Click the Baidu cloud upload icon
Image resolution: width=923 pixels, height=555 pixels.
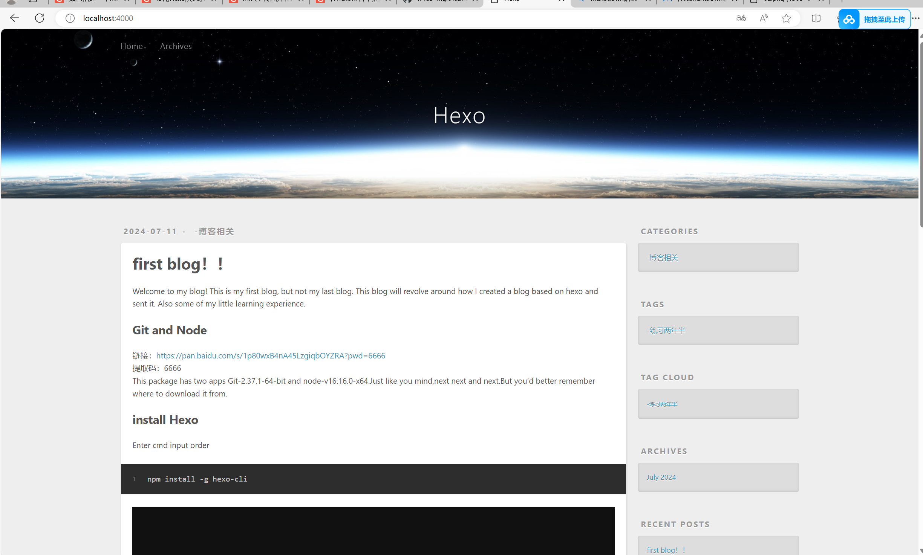[x=849, y=19]
